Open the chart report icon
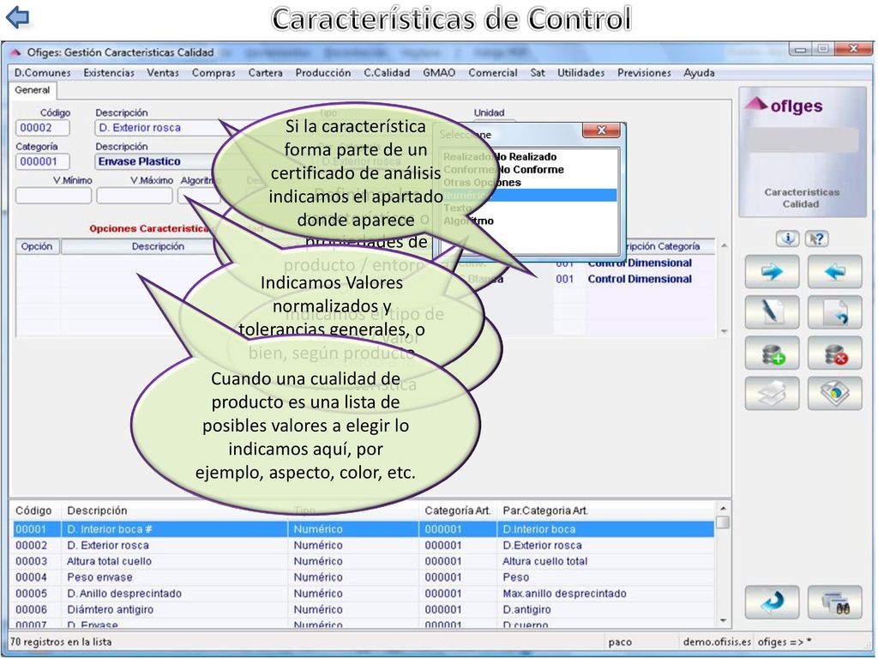Screen dimensions: 878x659 tap(835, 393)
